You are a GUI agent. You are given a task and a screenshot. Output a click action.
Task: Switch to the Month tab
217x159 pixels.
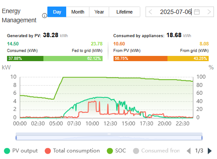[78, 12]
